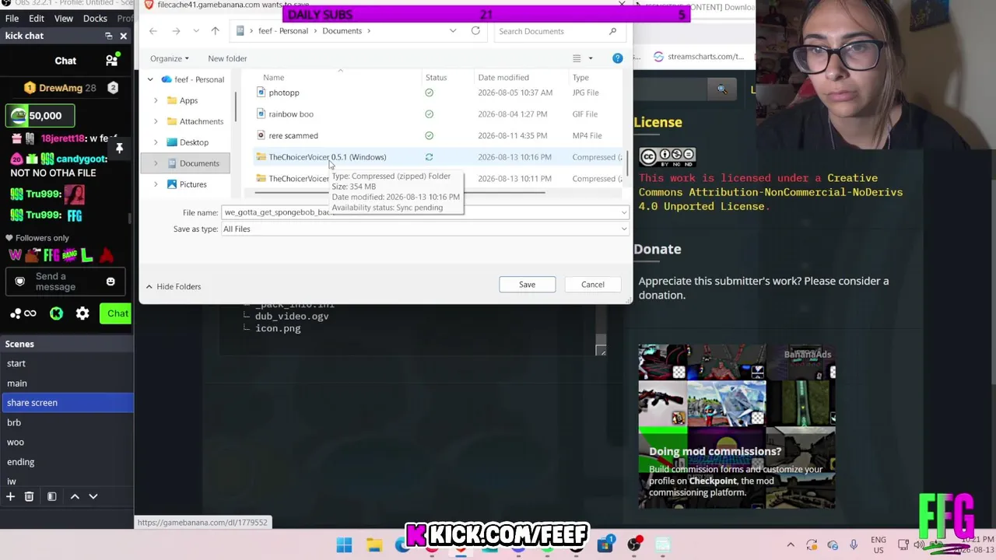The image size is (996, 560).
Task: Float the kick chat dock
Action: coord(109,36)
